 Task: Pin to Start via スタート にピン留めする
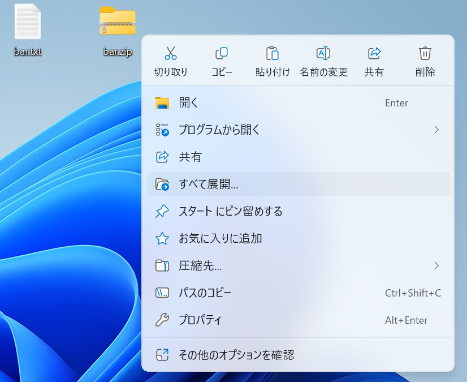tap(230, 211)
